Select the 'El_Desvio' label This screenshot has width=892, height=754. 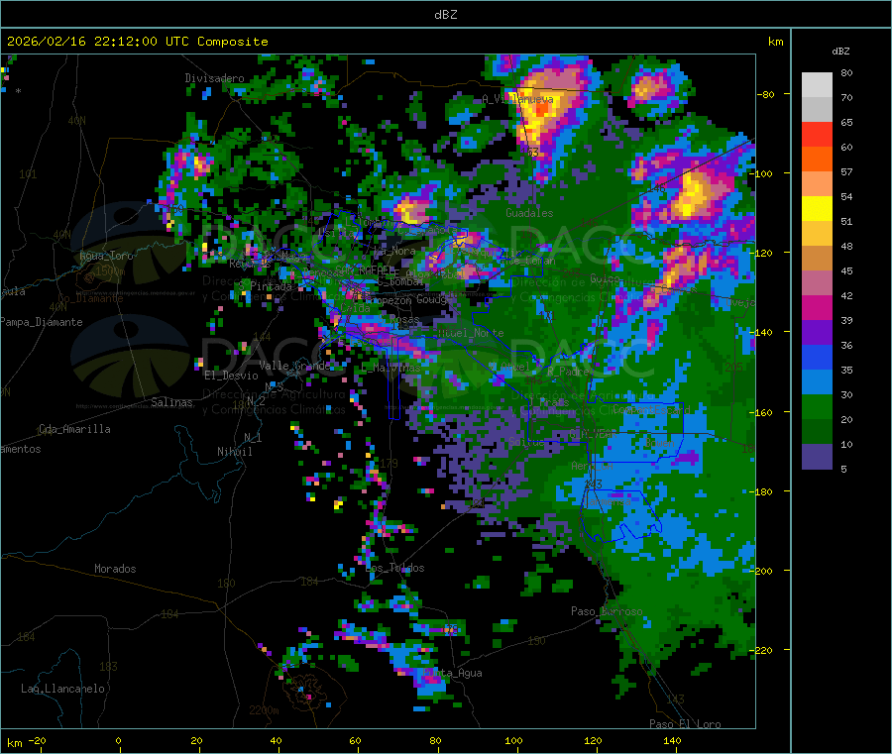click(x=232, y=376)
